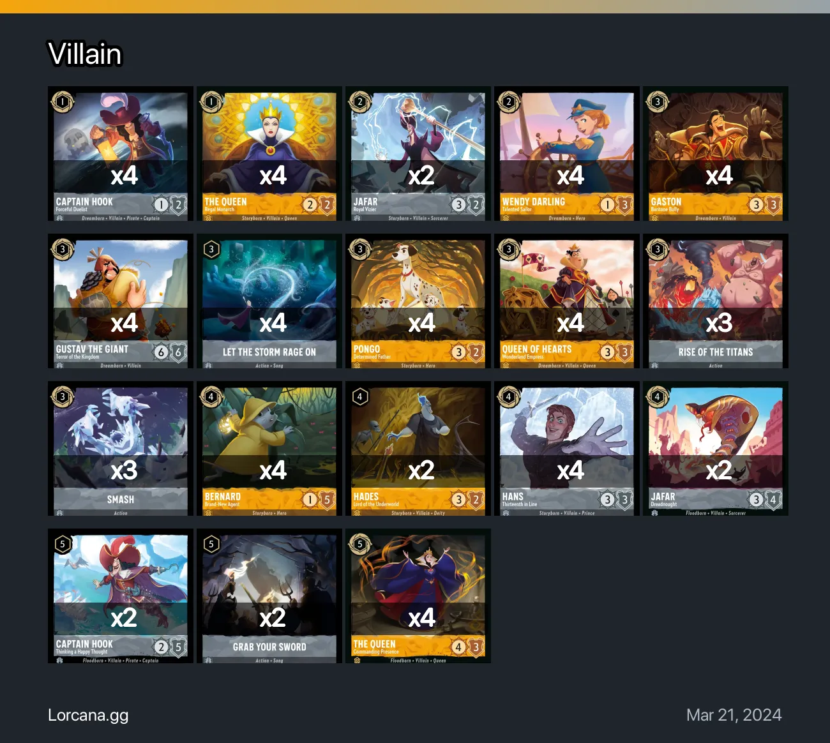Open Captain Hook Forceful Duelist card
This screenshot has width=830, height=743.
(121, 154)
